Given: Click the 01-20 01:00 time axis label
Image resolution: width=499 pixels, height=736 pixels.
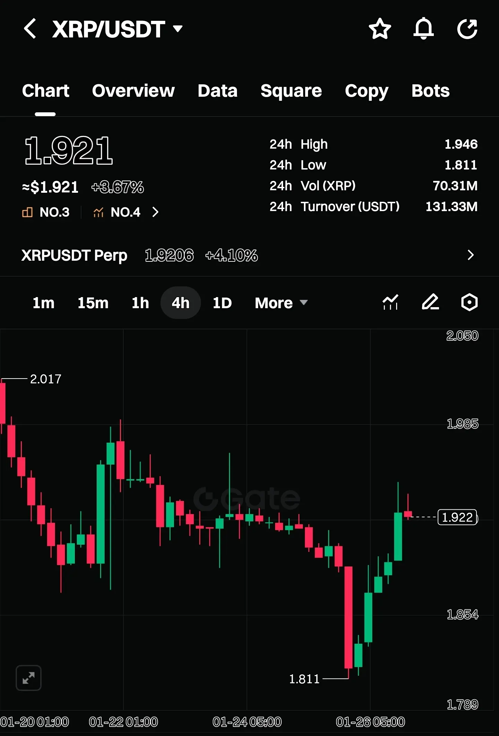Looking at the screenshot, I should pos(34,722).
